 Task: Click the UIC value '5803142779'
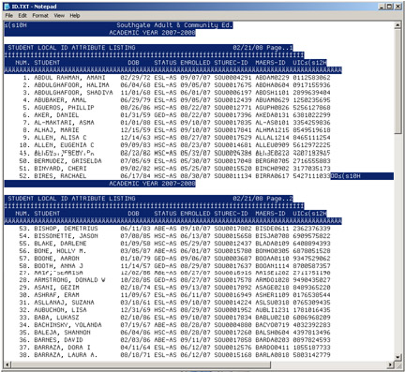(311, 355)
